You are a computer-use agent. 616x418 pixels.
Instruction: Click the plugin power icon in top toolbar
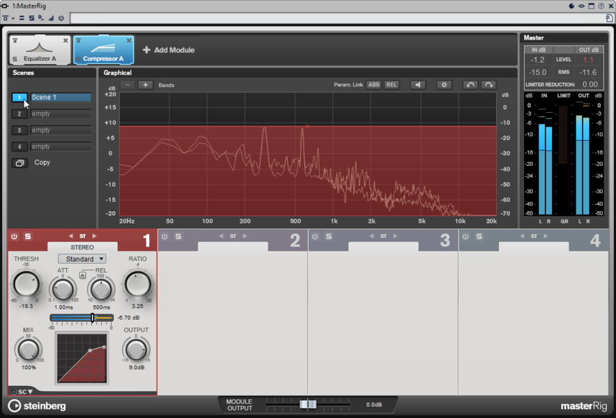[61, 18]
